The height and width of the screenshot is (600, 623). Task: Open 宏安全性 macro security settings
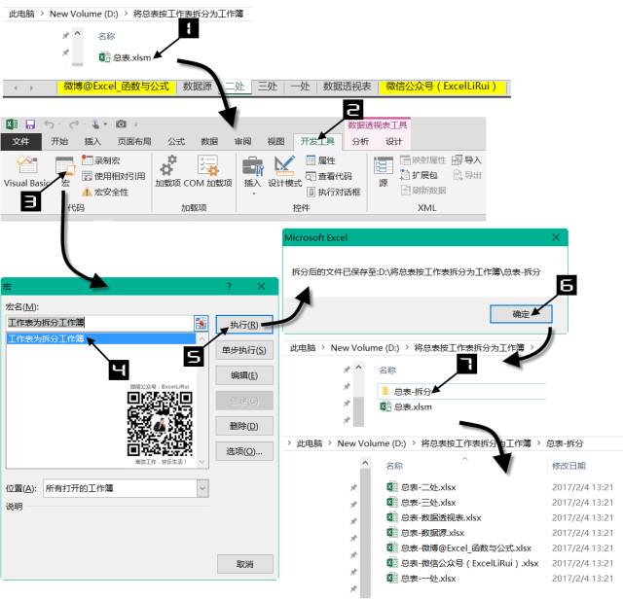[105, 193]
